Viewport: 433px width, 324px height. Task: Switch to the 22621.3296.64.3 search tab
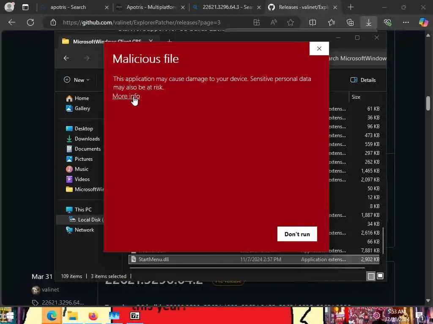point(227,7)
